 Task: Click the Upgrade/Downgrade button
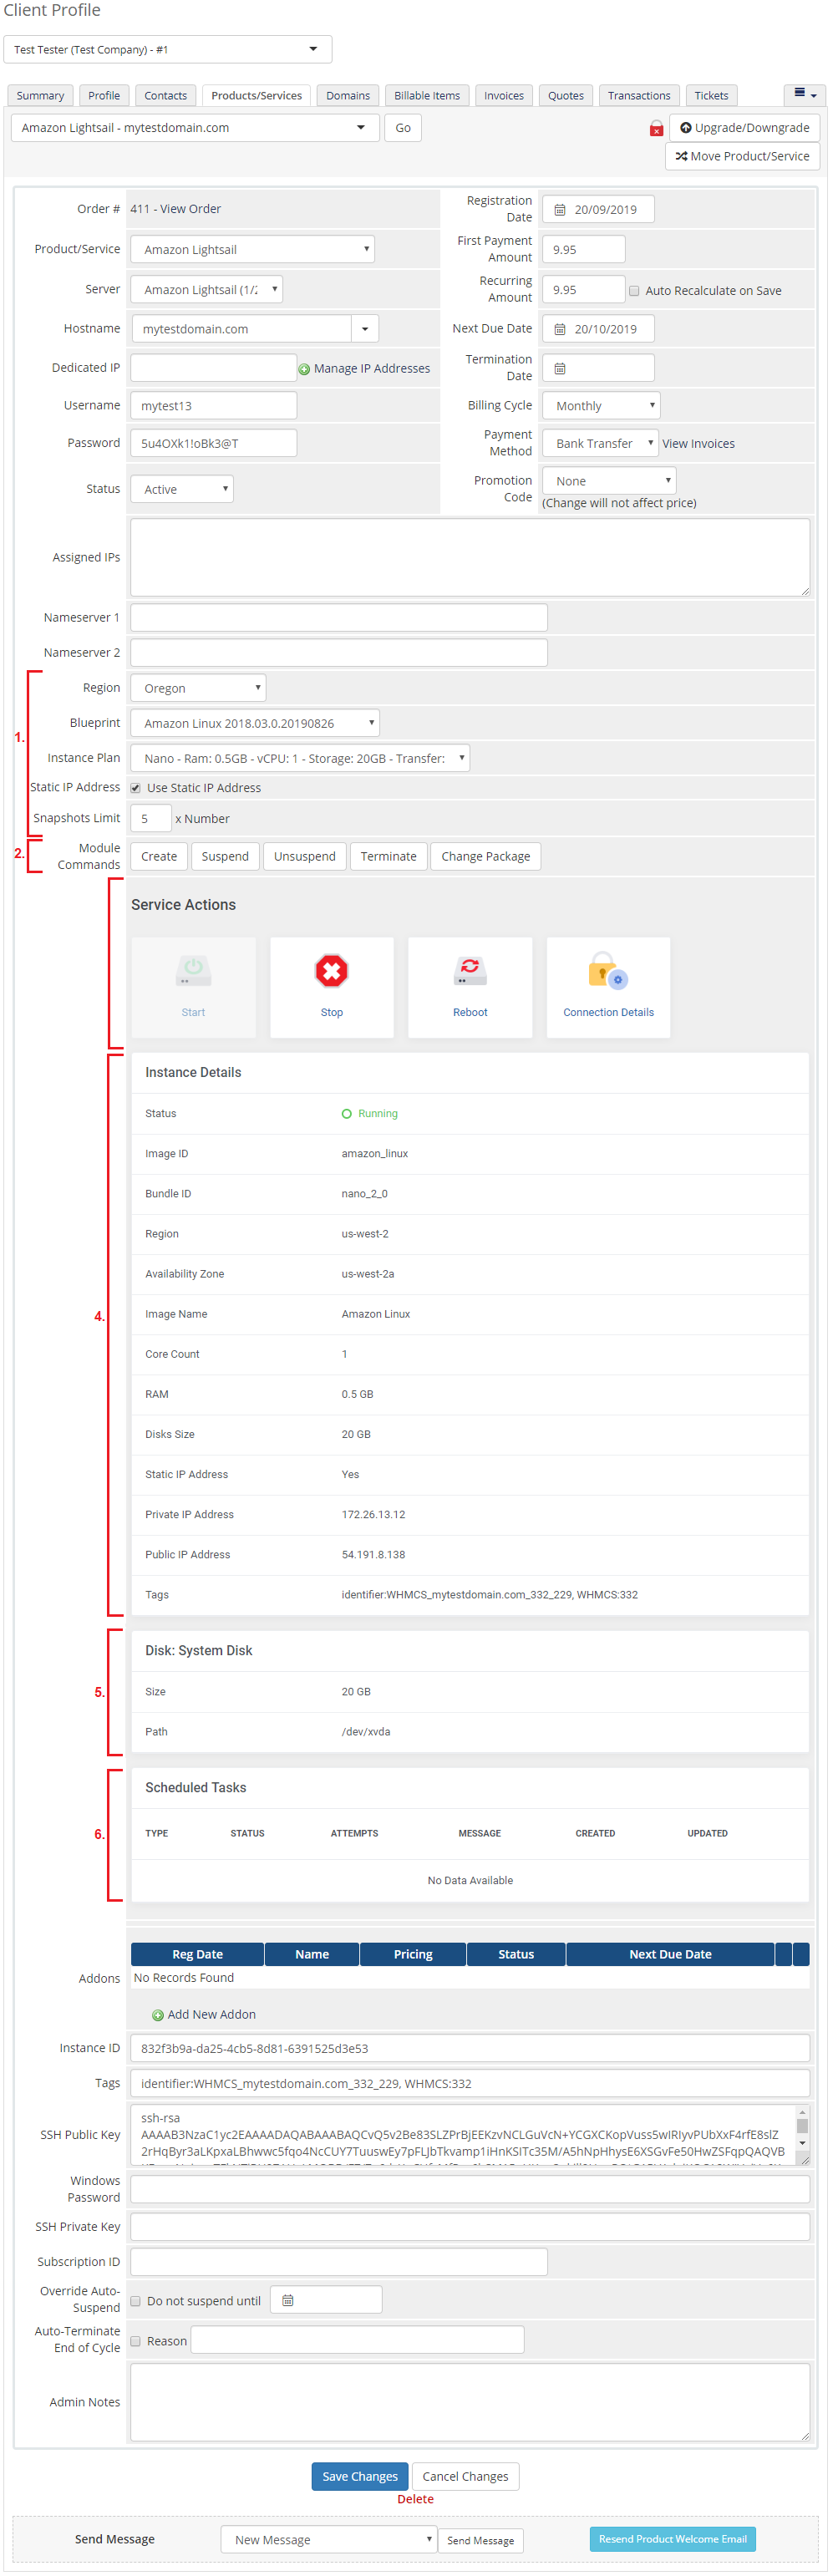point(745,128)
